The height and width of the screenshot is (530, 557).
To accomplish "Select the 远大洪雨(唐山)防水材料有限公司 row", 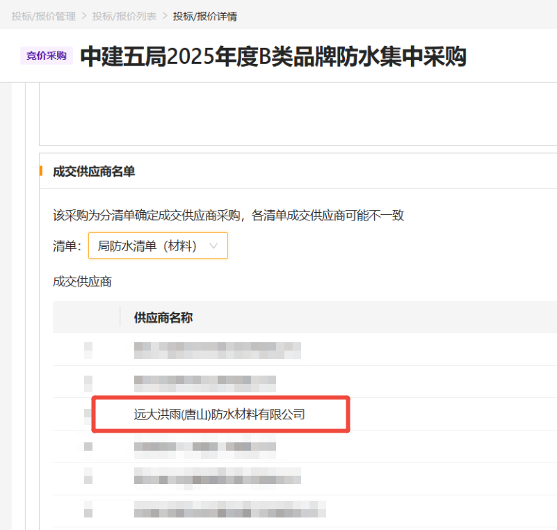I will 220,415.
